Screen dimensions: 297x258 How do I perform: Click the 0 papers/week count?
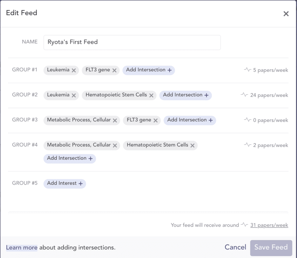click(x=271, y=120)
